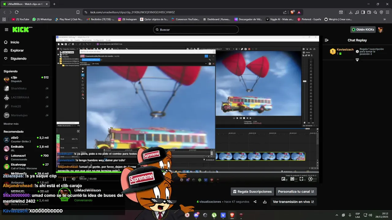This screenshot has height=220, width=392.
Task: Select the UMadWillson Kick tab
Action: tap(25, 4)
